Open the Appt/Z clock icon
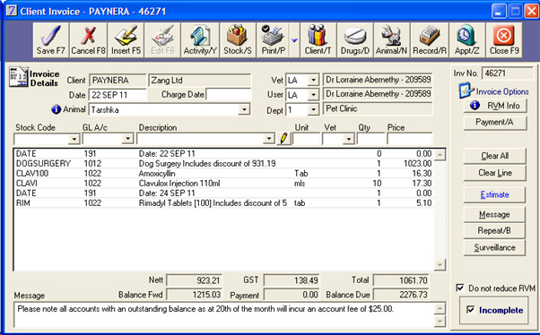Viewport: 540px width, 335px height. [x=467, y=40]
